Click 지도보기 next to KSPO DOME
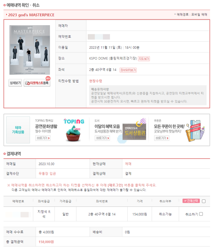The width and height of the screenshot is (216, 249). [144, 59]
